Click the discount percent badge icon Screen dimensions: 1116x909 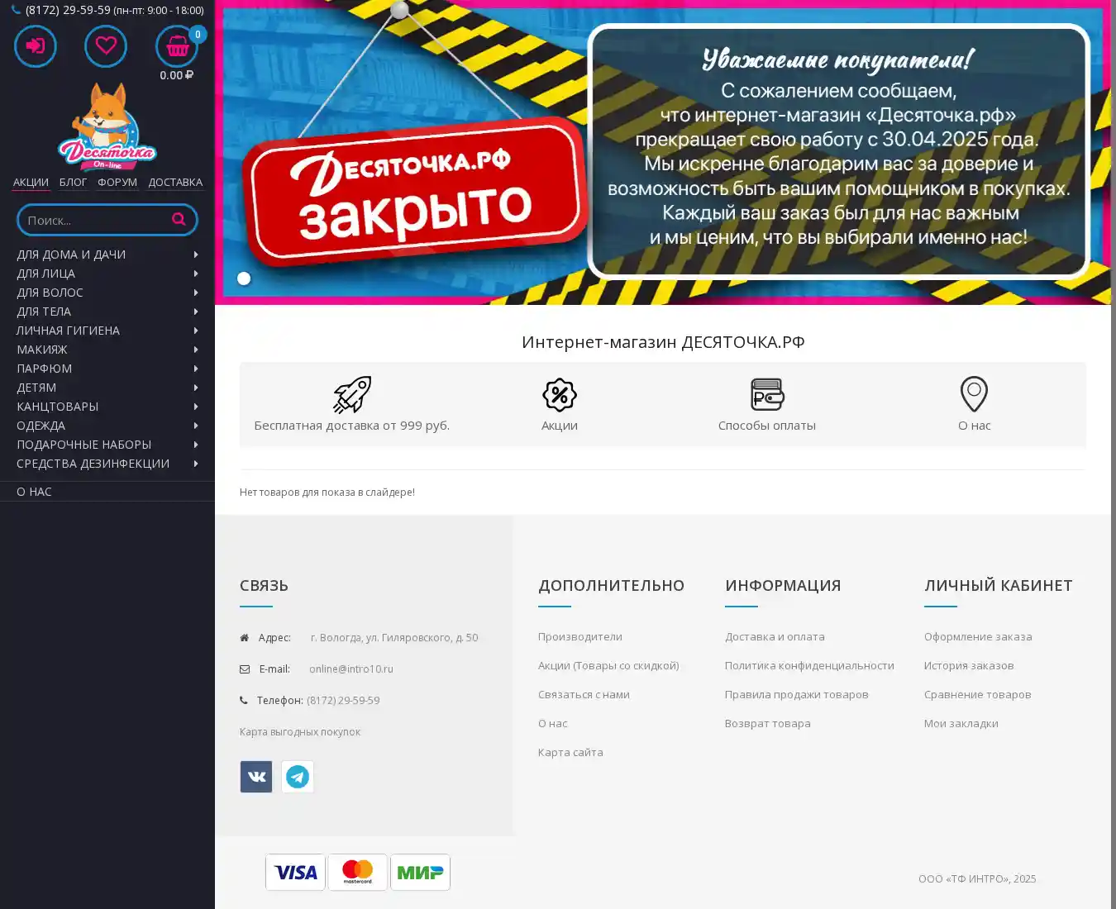pos(560,394)
